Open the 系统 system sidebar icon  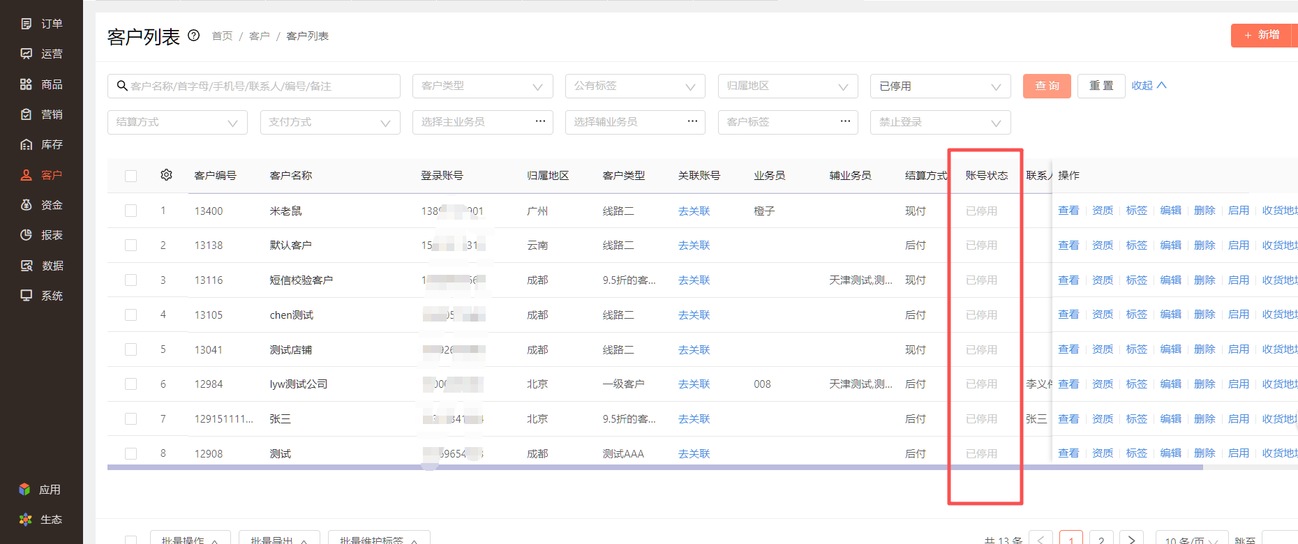tap(27, 296)
